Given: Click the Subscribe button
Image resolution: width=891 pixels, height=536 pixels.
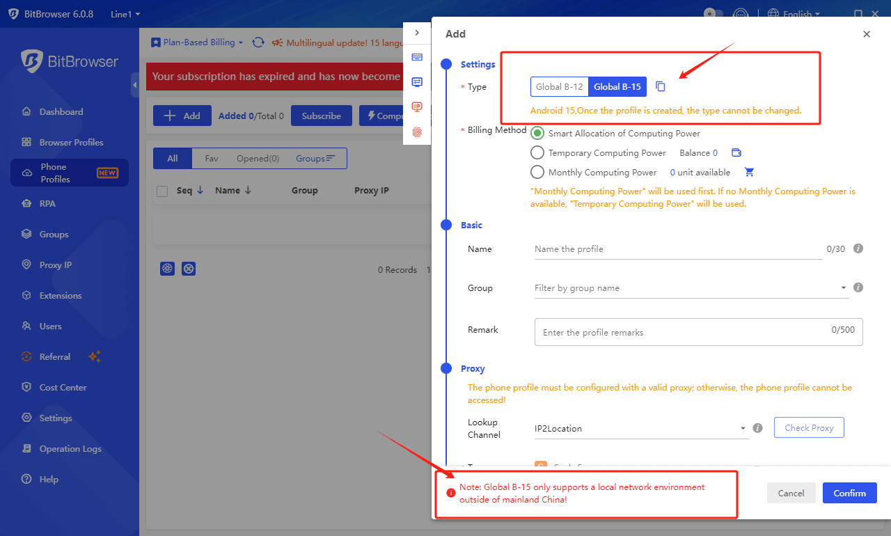Looking at the screenshot, I should 322,116.
